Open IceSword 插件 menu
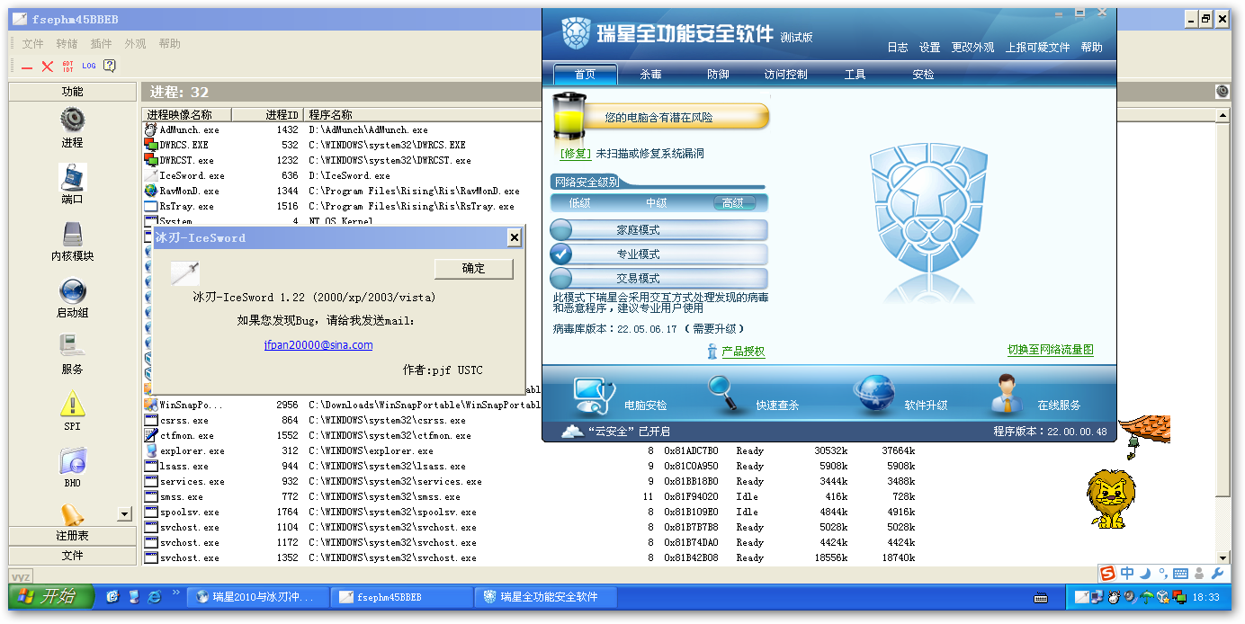The image size is (1245, 624). coord(102,44)
